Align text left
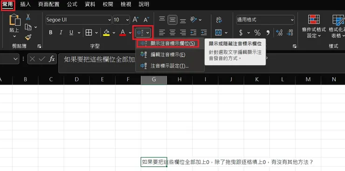This screenshot has height=171, width=345. (x=162, y=33)
